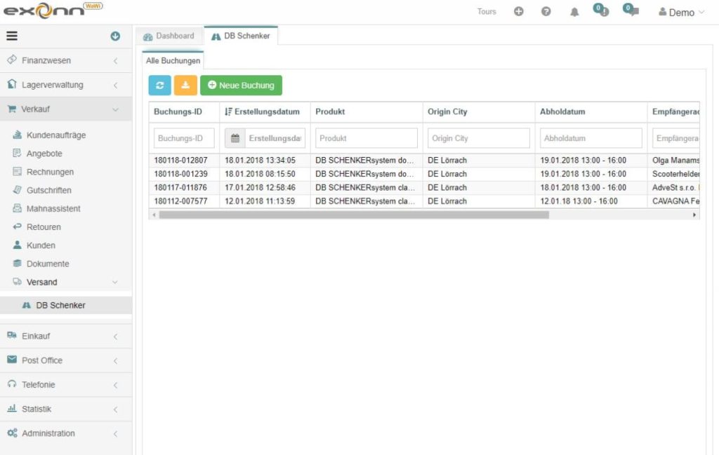The width and height of the screenshot is (719, 455).
Task: Expand the Statistik menu
Action: [66, 409]
